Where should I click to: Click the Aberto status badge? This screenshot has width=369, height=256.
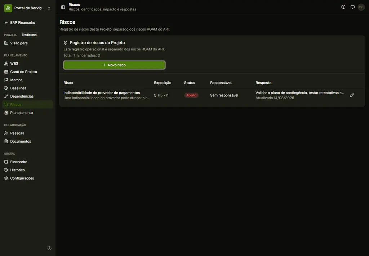(x=191, y=95)
